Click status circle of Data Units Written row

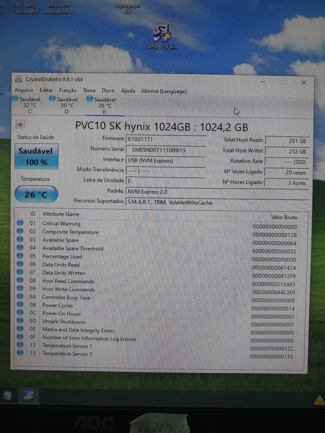(x=20, y=272)
